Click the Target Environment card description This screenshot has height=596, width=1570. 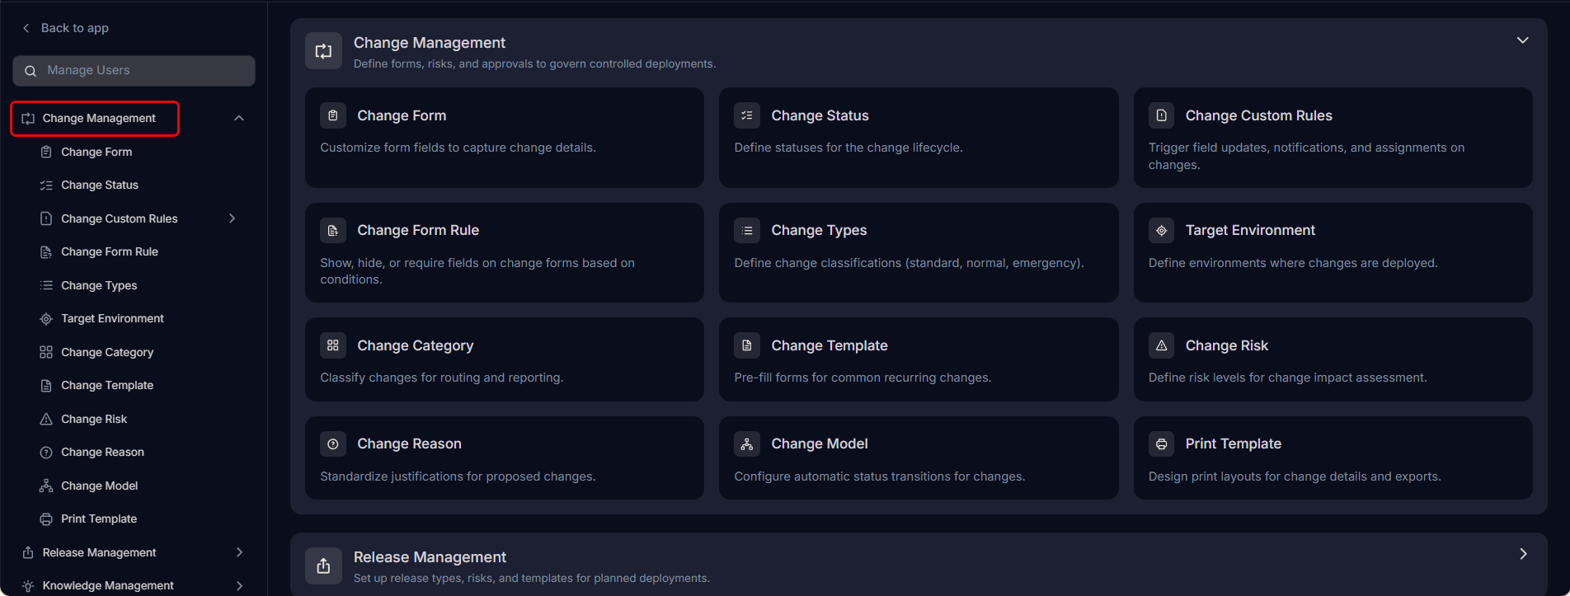(x=1293, y=263)
